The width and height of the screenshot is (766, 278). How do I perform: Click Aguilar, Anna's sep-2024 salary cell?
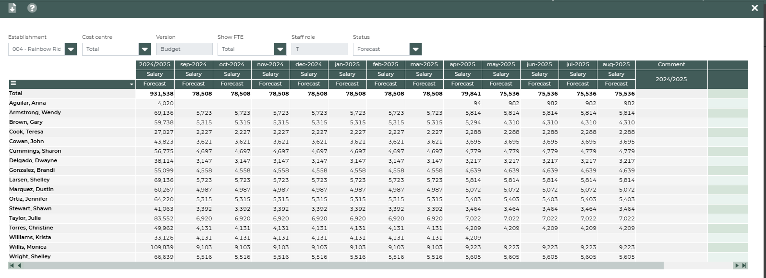click(x=194, y=103)
